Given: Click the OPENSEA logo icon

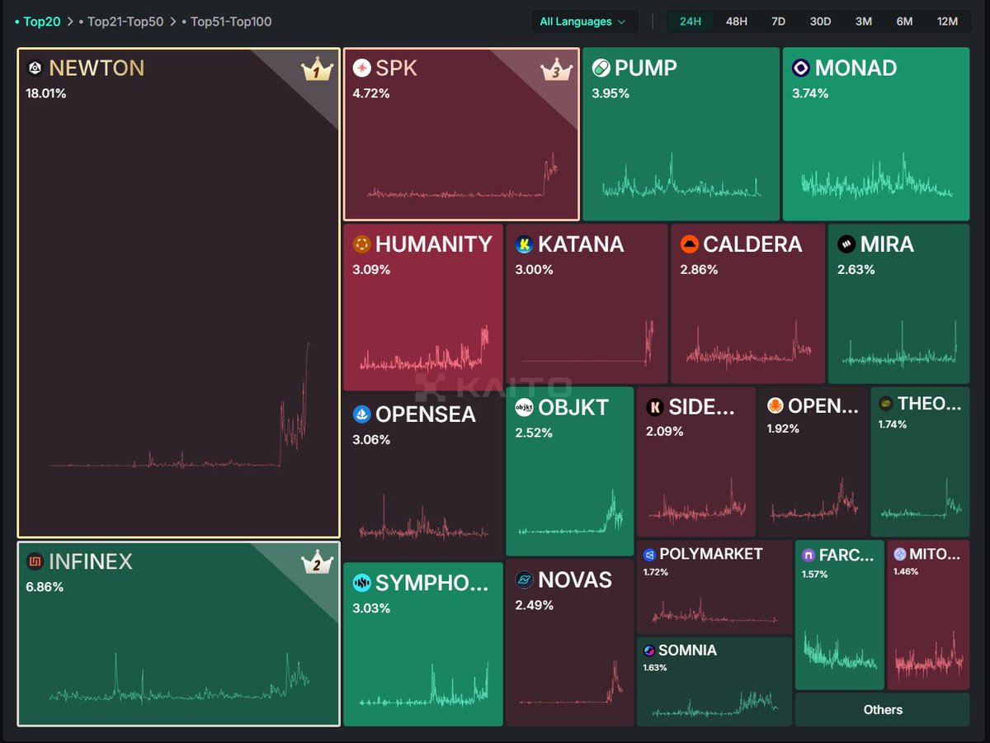Looking at the screenshot, I should pos(361,414).
